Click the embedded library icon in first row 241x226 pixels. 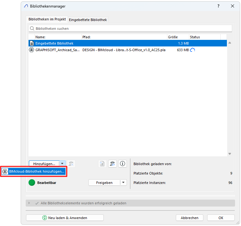[x=32, y=43]
